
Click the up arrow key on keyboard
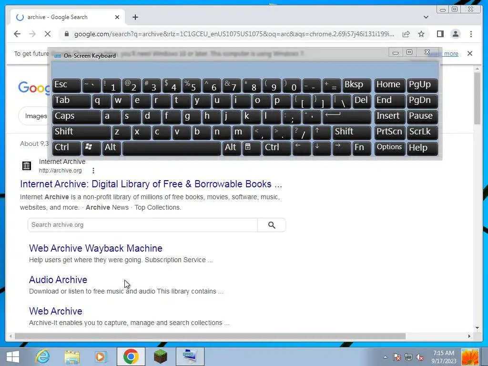(322, 132)
